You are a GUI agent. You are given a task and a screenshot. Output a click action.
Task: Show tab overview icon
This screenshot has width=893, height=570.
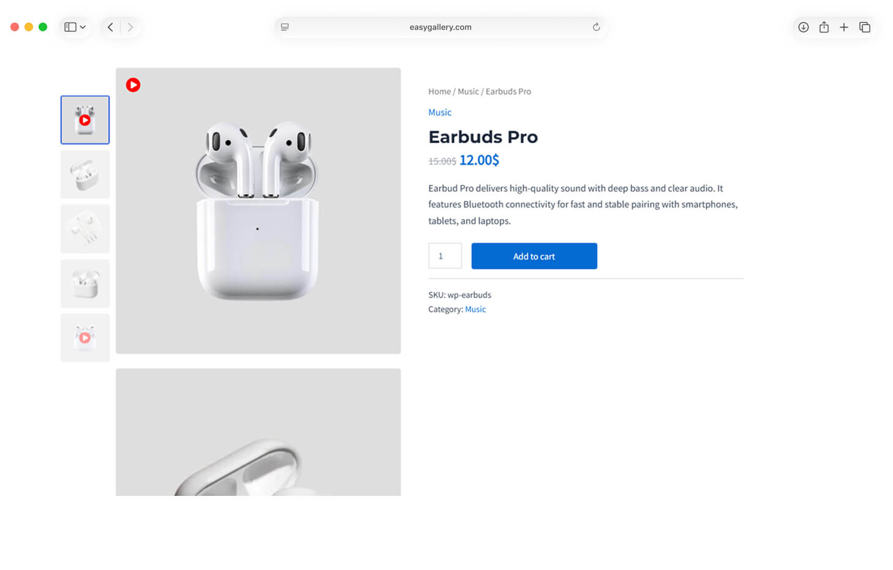coord(865,27)
